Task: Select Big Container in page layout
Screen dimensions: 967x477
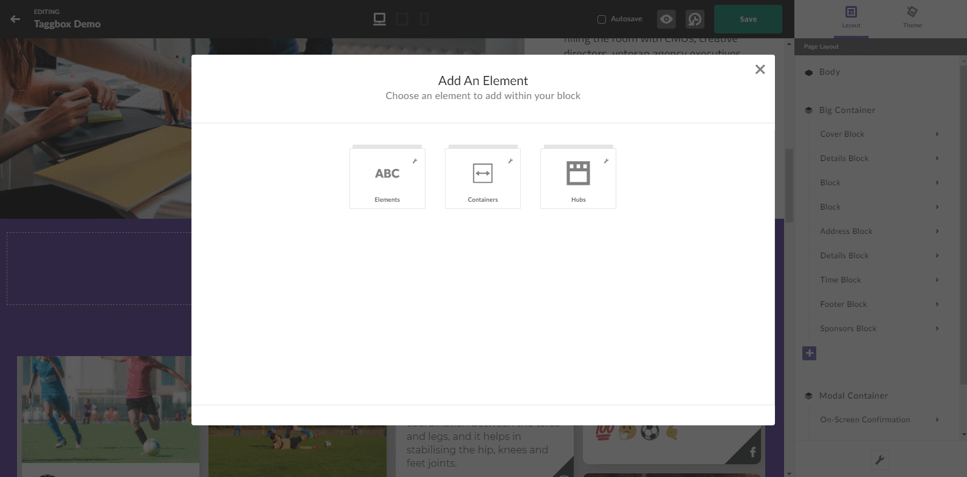Action: (x=847, y=110)
